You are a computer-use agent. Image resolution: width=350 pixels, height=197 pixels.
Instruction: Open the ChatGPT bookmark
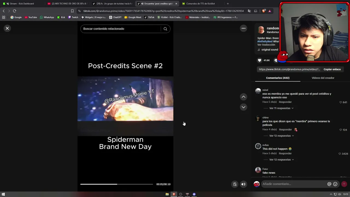point(115,17)
